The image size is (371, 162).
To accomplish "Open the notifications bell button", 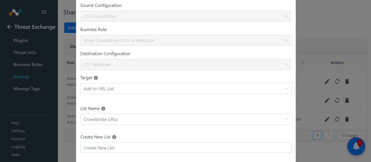I will tap(356, 146).
